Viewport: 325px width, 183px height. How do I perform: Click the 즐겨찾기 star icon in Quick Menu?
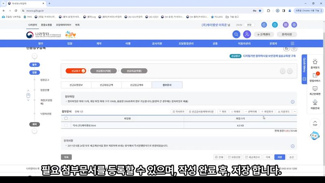pos(315,62)
